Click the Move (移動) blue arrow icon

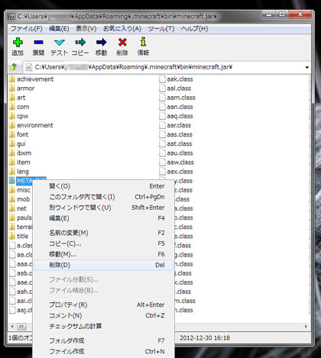point(101,42)
